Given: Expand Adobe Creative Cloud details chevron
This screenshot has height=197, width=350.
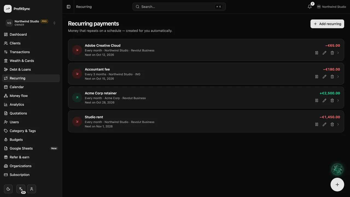Looking at the screenshot, I should coord(338,53).
